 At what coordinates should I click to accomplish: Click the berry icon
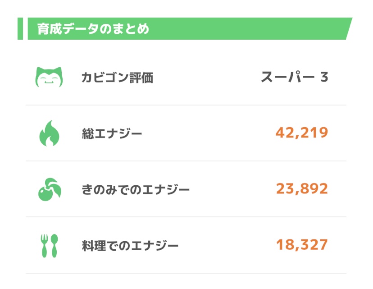(50, 189)
